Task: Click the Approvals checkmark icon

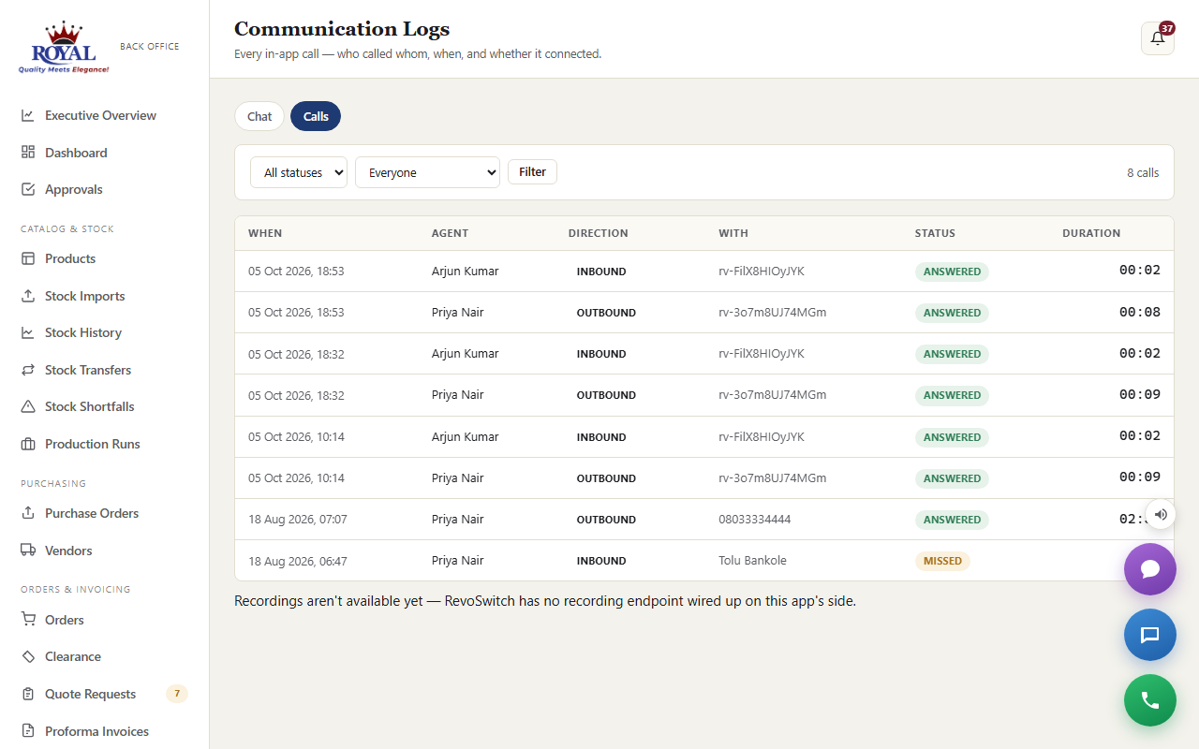Action: [28, 189]
